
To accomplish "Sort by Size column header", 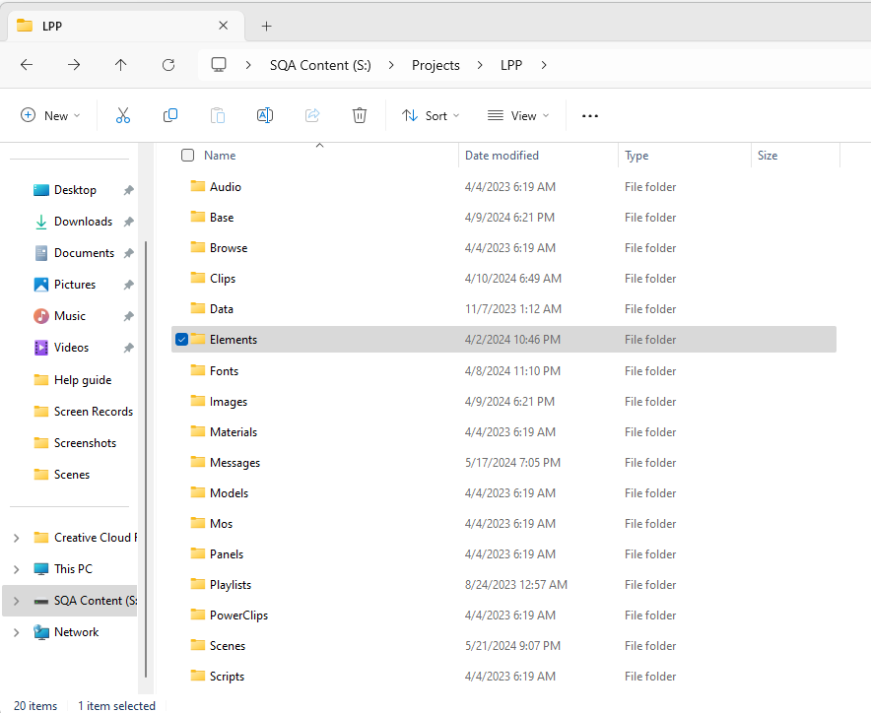I will coord(768,156).
